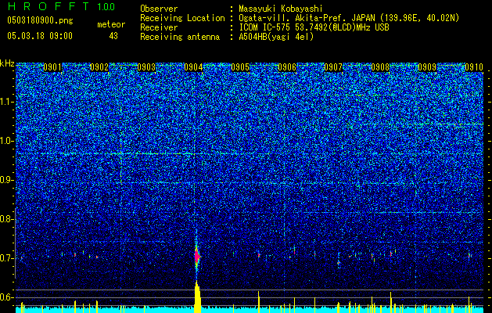Click the date stamp 05.03.18 09:00

(40, 36)
